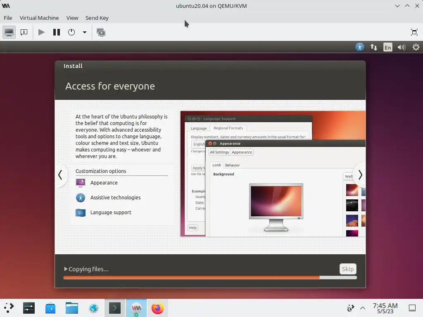423x317 pixels.
Task: Click the Access for everyone heading
Action: (x=110, y=86)
